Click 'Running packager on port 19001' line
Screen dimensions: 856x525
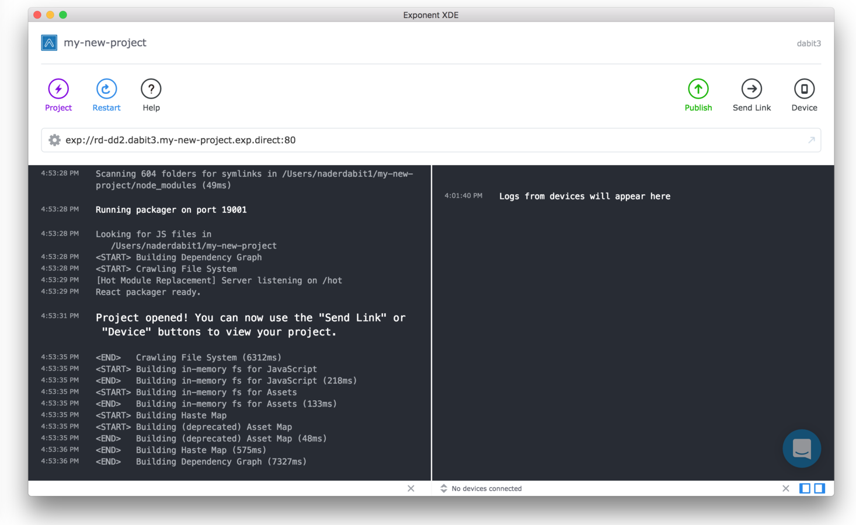171,209
